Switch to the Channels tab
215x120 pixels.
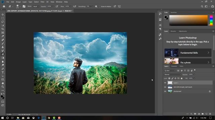pos(174,66)
